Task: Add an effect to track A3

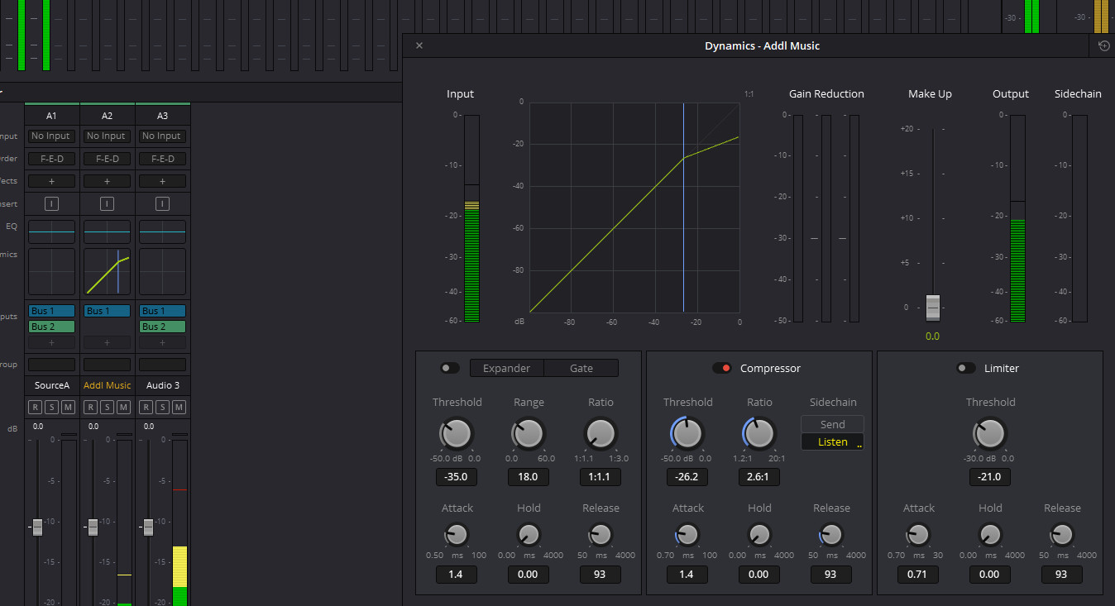Action: [162, 181]
